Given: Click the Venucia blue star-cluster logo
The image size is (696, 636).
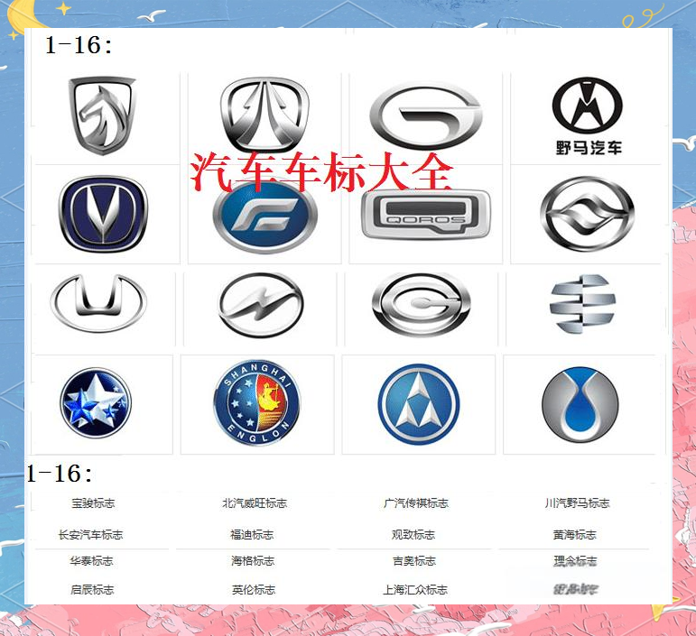Looking at the screenshot, I should [x=96, y=402].
